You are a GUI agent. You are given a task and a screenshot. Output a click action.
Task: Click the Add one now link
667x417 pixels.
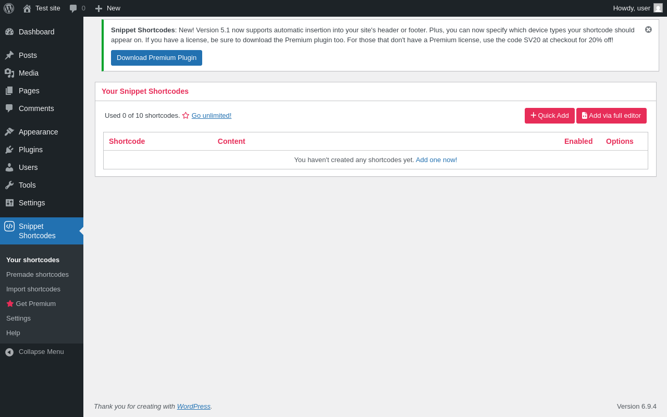click(436, 160)
